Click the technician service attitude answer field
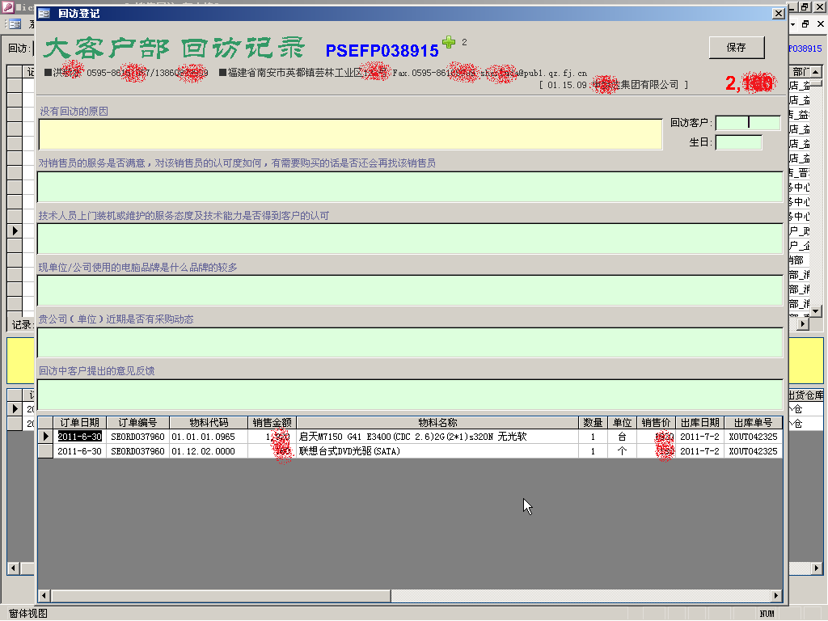The image size is (828, 621). point(409,239)
